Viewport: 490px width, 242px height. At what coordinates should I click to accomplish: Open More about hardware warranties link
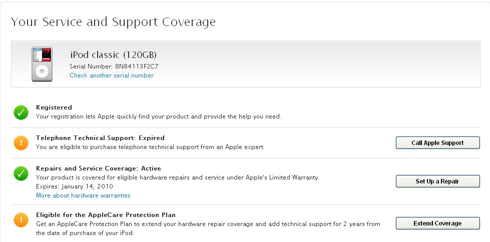(x=83, y=195)
